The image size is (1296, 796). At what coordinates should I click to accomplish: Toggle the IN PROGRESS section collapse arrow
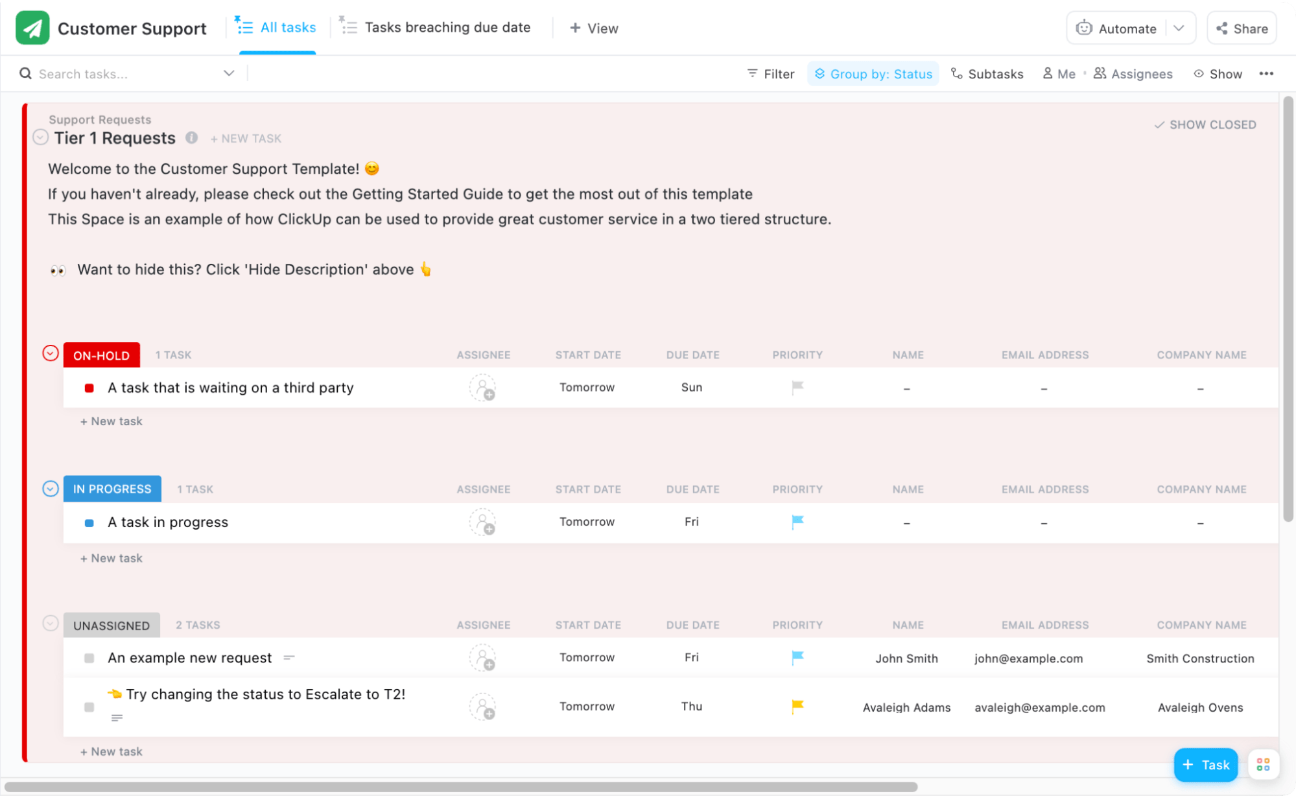[50, 488]
